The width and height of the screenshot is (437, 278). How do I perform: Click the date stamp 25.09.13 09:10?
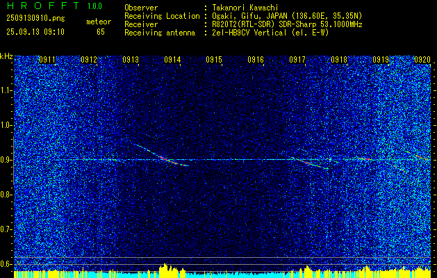[35, 32]
